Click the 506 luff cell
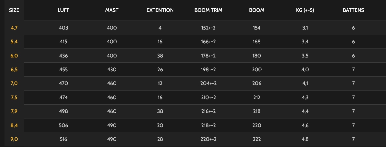 coord(63,125)
